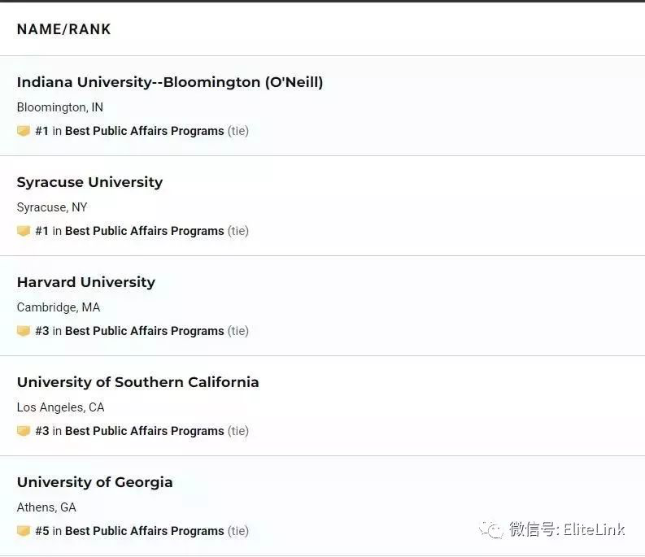Click Best Public Affairs Programs under Southern California

pos(145,431)
